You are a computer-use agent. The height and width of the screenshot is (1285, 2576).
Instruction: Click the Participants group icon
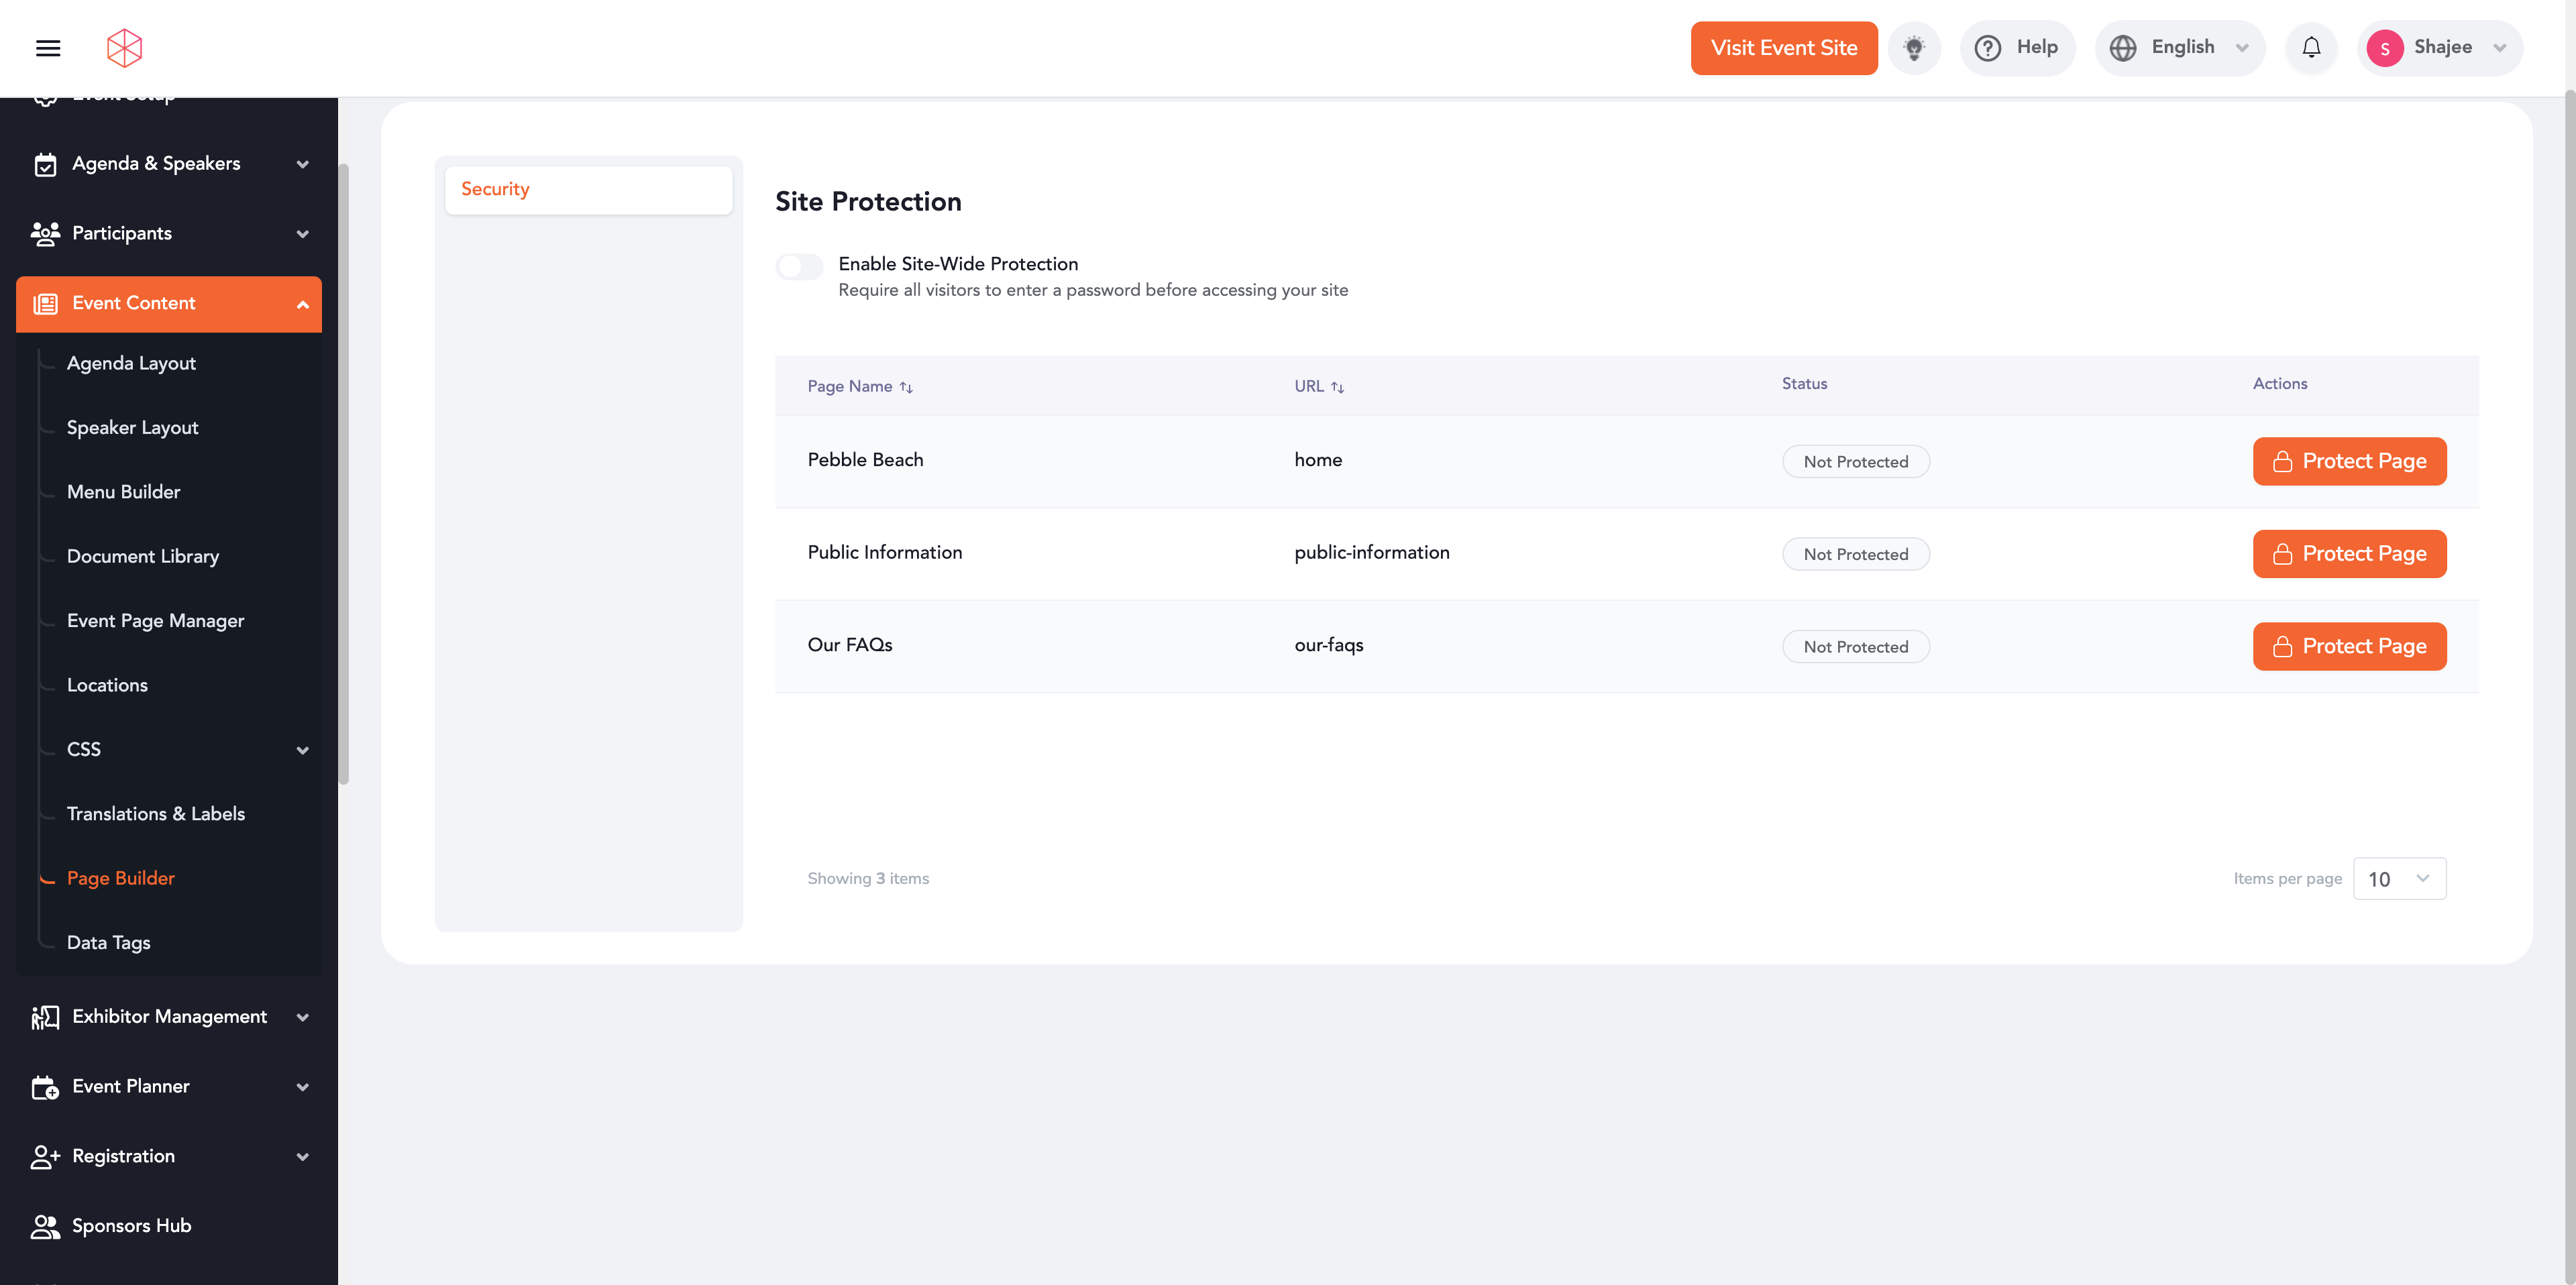tap(45, 234)
